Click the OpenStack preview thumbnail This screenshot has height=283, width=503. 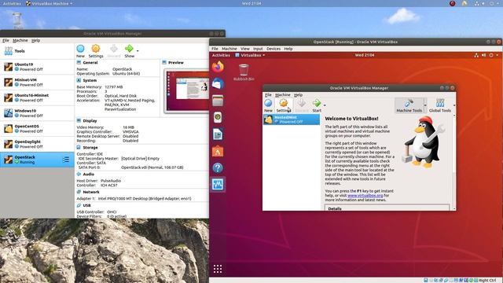pyautogui.click(x=187, y=91)
